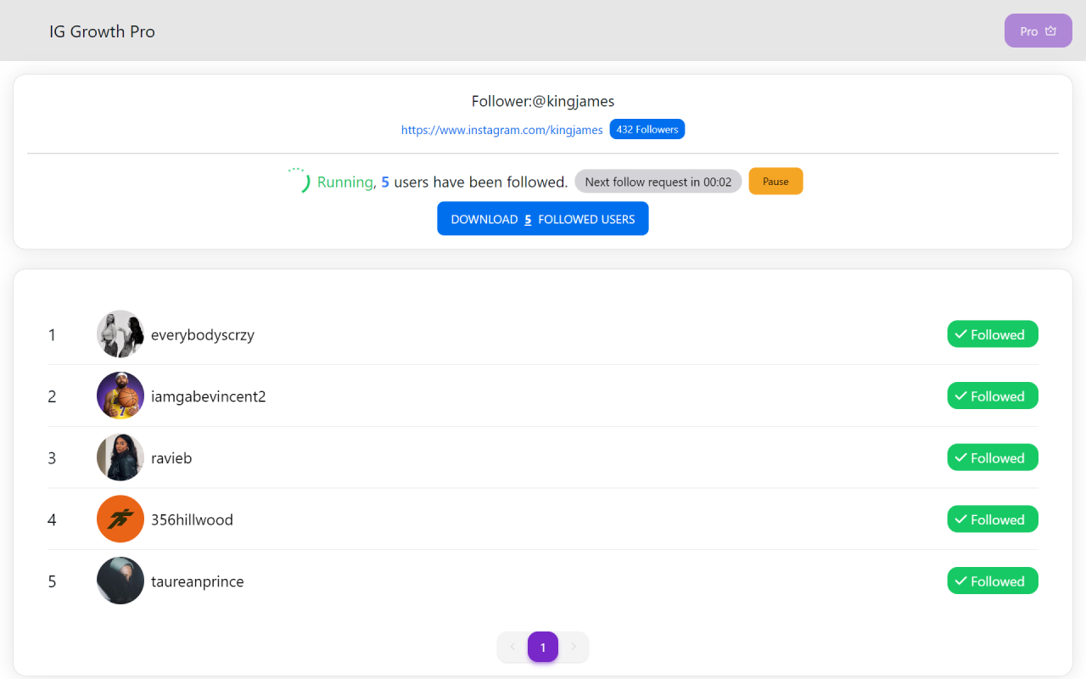1086x679 pixels.
Task: Click Followed button for ravieb
Action: click(993, 457)
